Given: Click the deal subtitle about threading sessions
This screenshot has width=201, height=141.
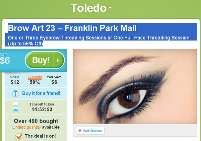Looking at the screenshot, I should (x=98, y=41).
